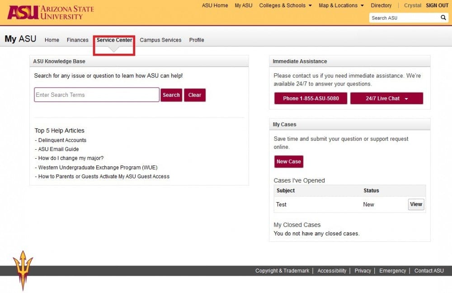The width and height of the screenshot is (452, 293).
Task: Select the Profile tab
Action: pos(197,40)
